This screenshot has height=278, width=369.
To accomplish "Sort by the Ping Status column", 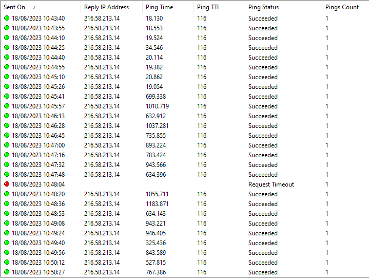I will click(263, 7).
